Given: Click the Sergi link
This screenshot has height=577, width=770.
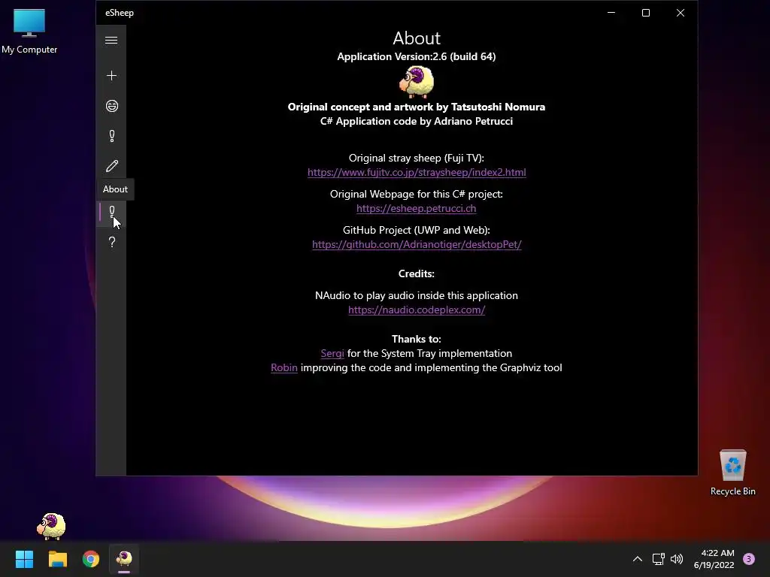Looking at the screenshot, I should pyautogui.click(x=332, y=353).
